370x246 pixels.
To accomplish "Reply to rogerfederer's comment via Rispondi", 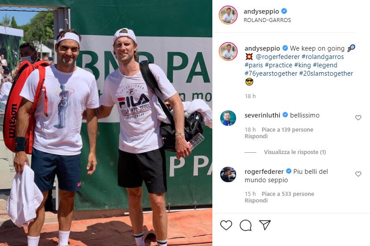I will click(256, 201).
